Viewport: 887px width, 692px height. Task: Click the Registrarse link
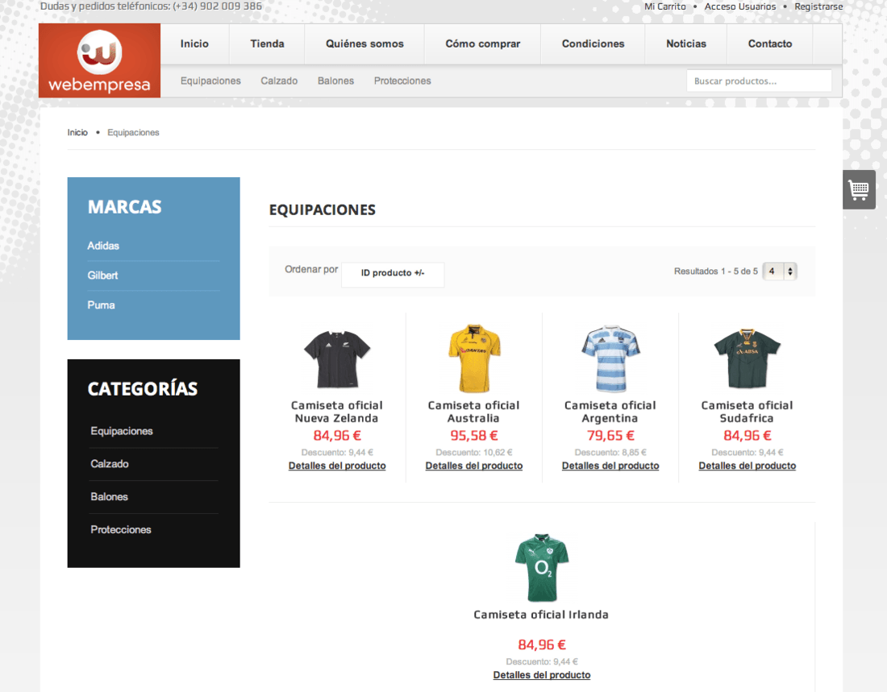tap(818, 6)
